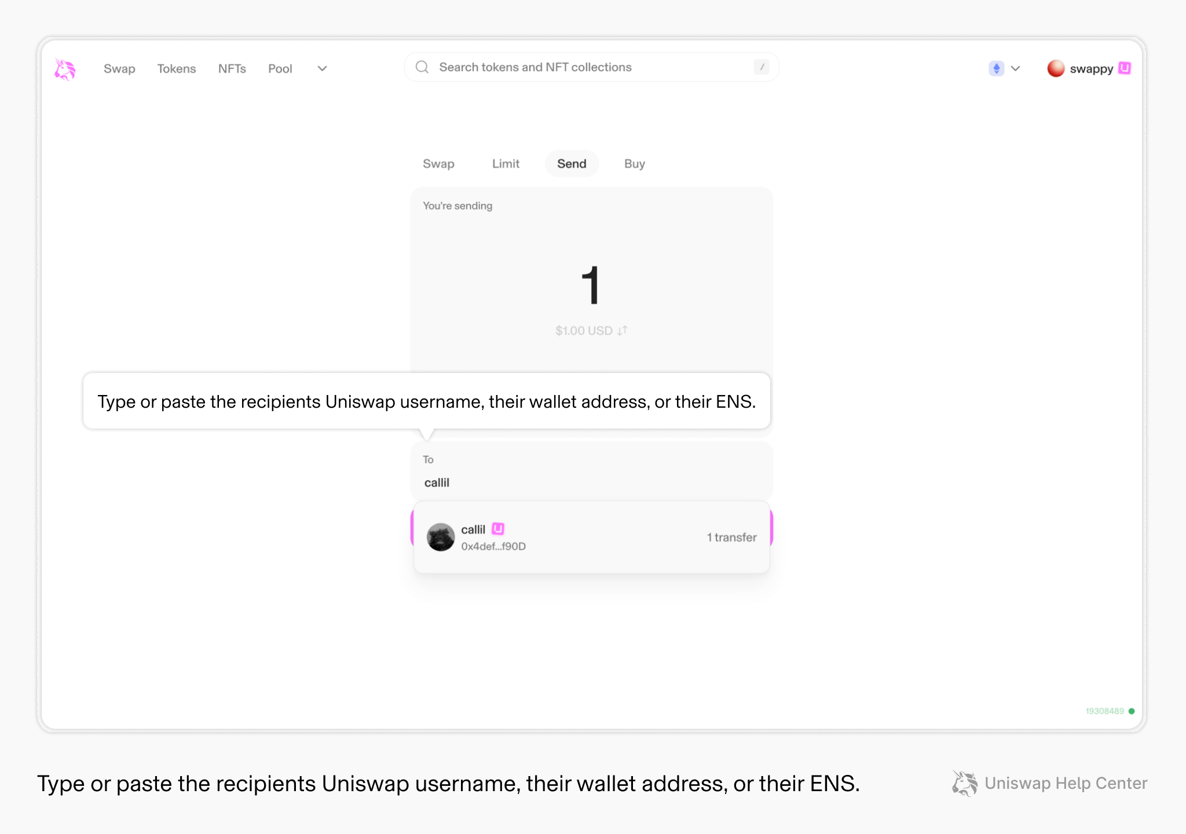The image size is (1186, 834).
Task: Click callil's profile picture thumbnail
Action: coord(441,537)
